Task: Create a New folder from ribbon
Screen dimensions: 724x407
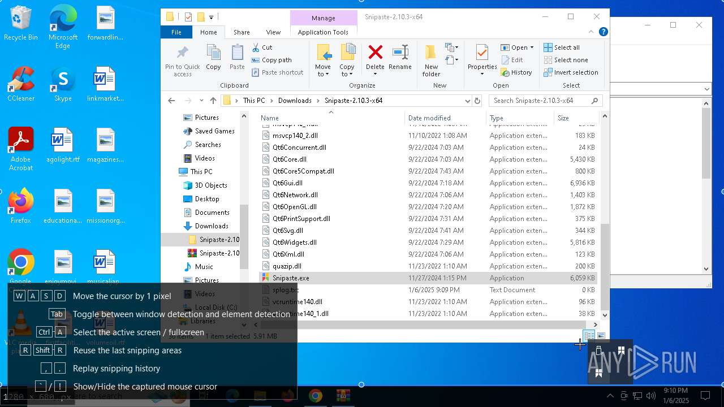Action: 431,60
